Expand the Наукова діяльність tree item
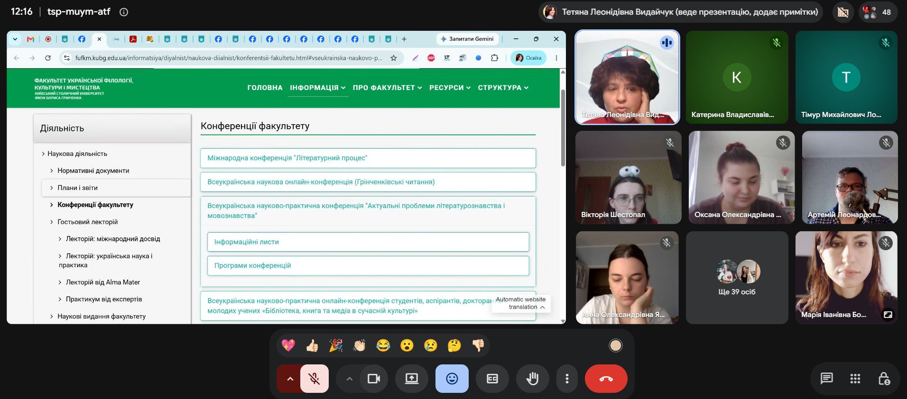The image size is (907, 399). pos(74,154)
